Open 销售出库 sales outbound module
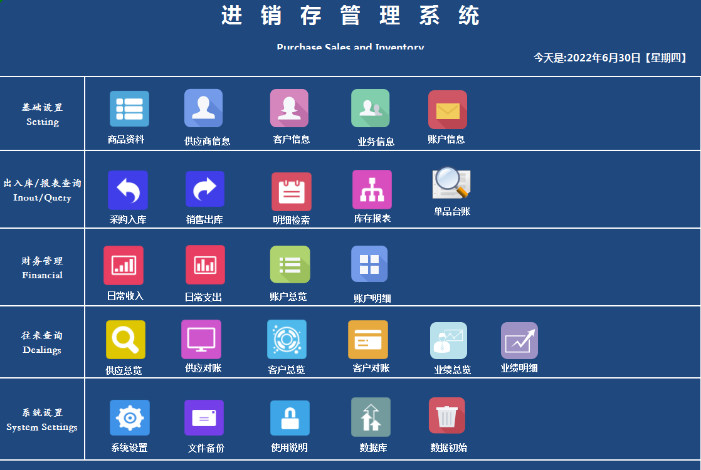The height and width of the screenshot is (470, 701). pyautogui.click(x=204, y=189)
